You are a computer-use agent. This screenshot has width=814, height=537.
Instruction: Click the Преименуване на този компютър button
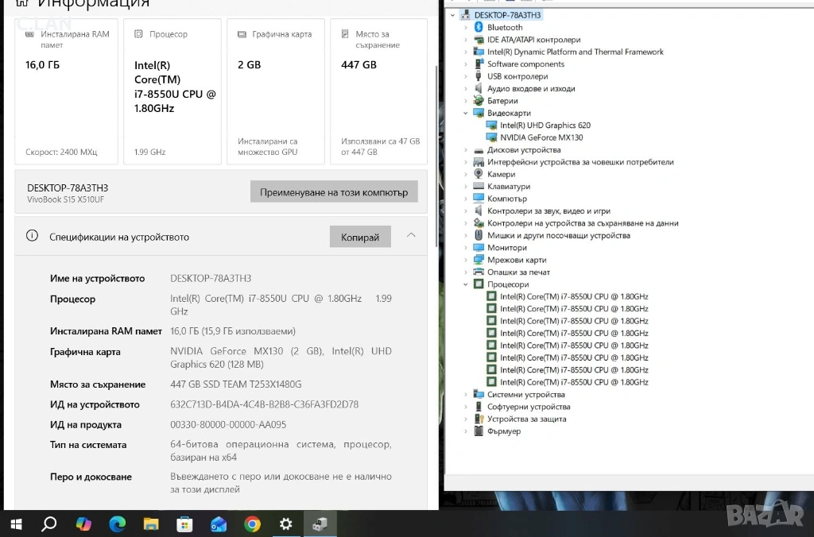click(x=334, y=192)
